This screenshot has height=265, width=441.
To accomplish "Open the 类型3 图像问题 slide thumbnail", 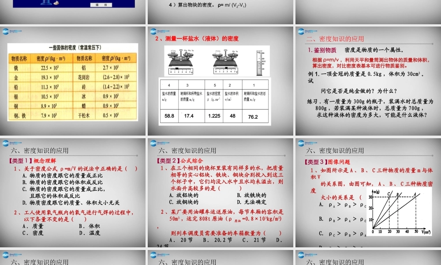I will tap(368, 193).
